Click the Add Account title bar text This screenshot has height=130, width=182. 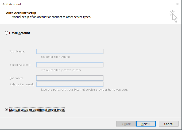(12, 4)
